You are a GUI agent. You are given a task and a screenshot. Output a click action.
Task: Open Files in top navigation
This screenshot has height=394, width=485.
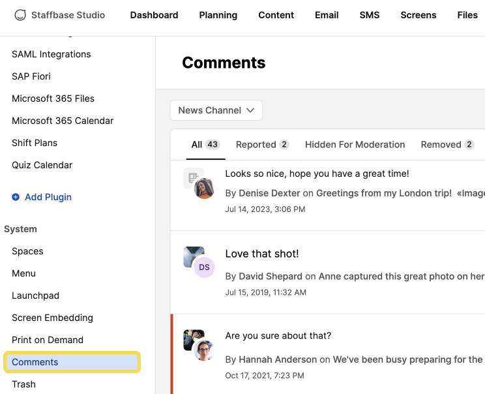(467, 15)
